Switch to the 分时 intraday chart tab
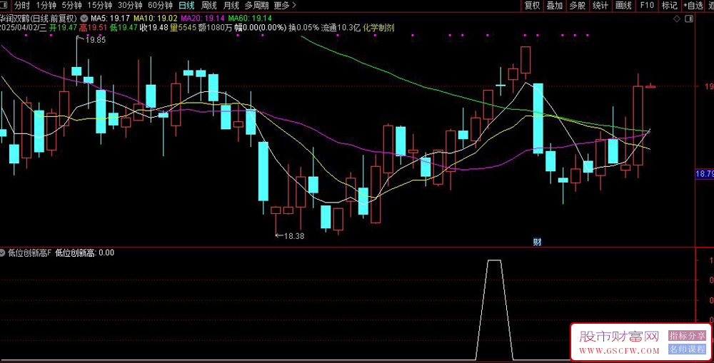714x363 pixels. click(21, 6)
